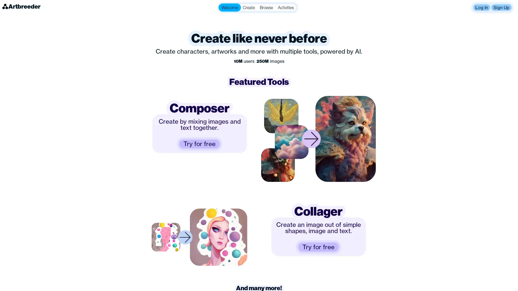
Task: Open the Activities menu item
Action: click(286, 8)
